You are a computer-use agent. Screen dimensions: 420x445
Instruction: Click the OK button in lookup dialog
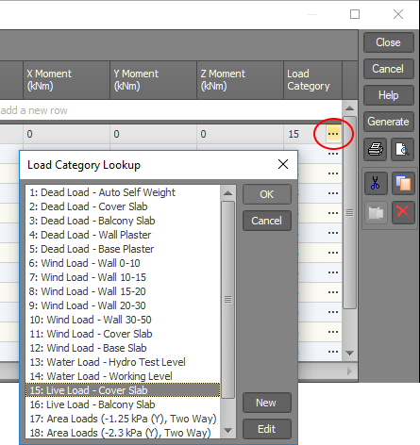(267, 194)
